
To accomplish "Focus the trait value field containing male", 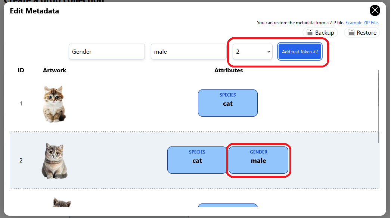I will point(188,51).
